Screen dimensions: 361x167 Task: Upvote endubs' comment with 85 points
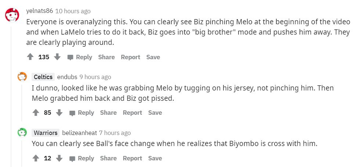36,113
